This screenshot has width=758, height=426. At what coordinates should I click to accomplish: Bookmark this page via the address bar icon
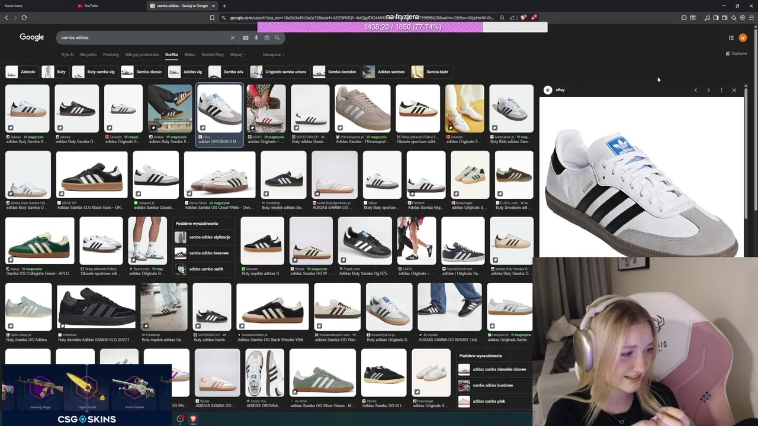[212, 18]
